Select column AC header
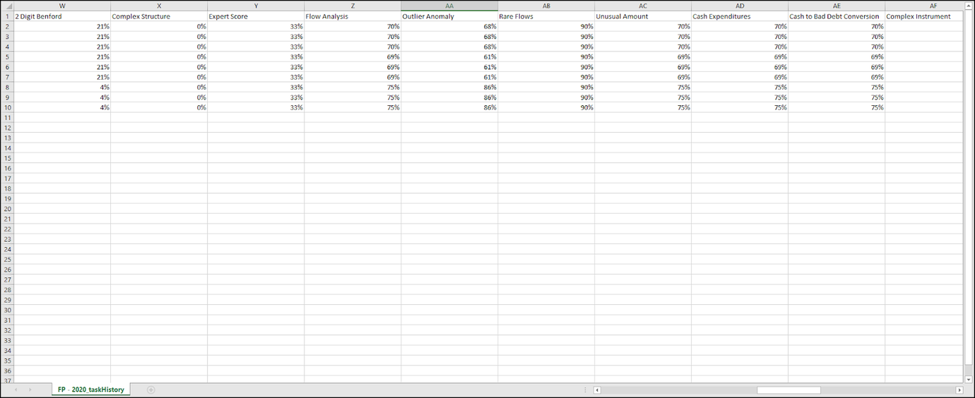975x398 pixels. 643,6
